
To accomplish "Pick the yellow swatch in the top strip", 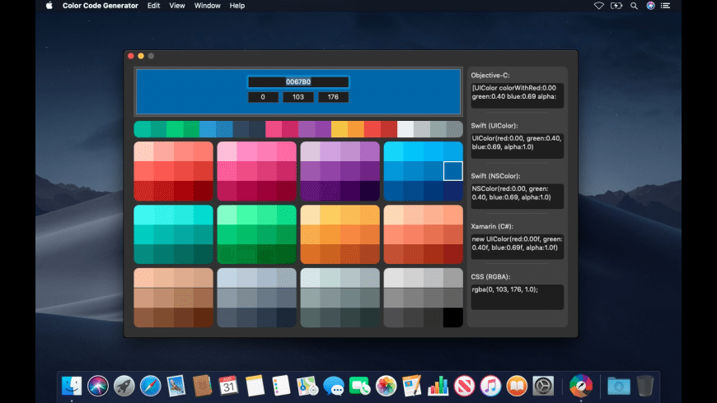I will click(340, 129).
